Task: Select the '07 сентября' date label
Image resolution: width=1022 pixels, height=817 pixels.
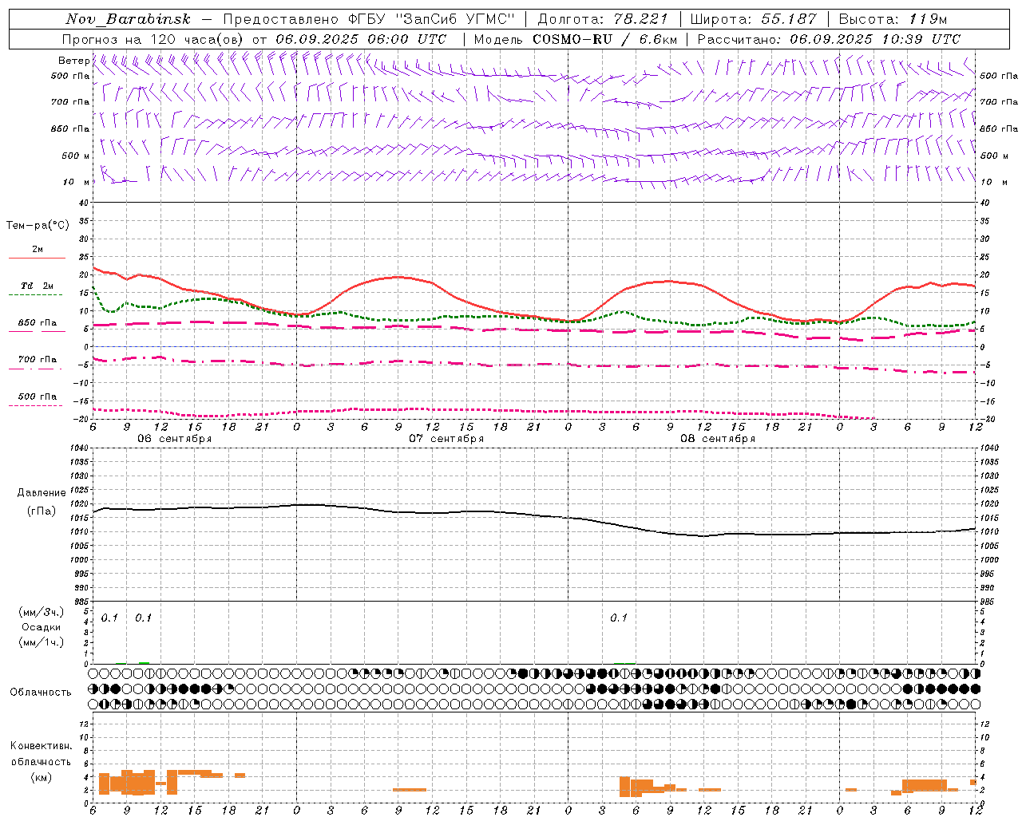Action: (x=446, y=439)
